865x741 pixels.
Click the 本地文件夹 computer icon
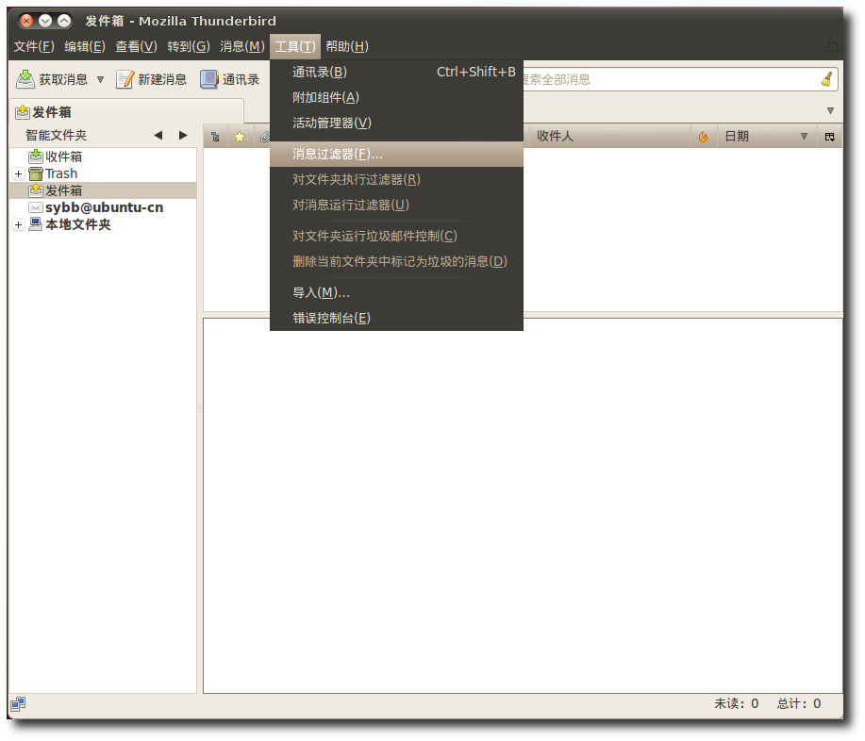(x=36, y=224)
